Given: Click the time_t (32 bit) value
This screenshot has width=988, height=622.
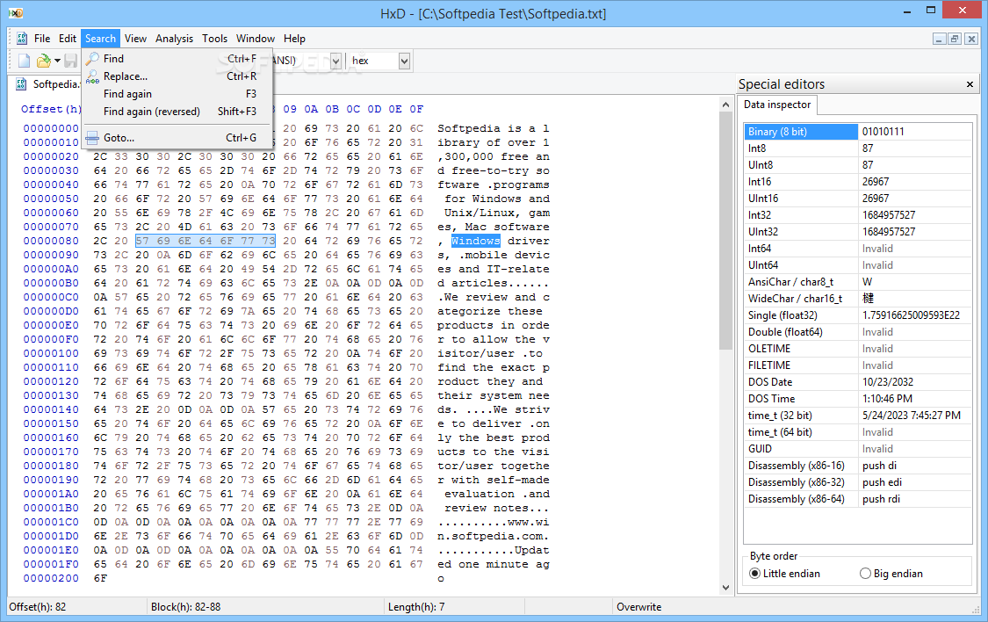Looking at the screenshot, I should coord(911,416).
